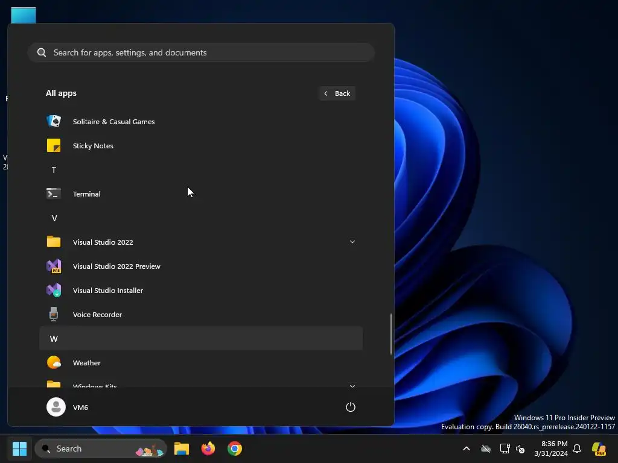
Task: Open the clock and date flyout
Action: [x=551, y=449]
